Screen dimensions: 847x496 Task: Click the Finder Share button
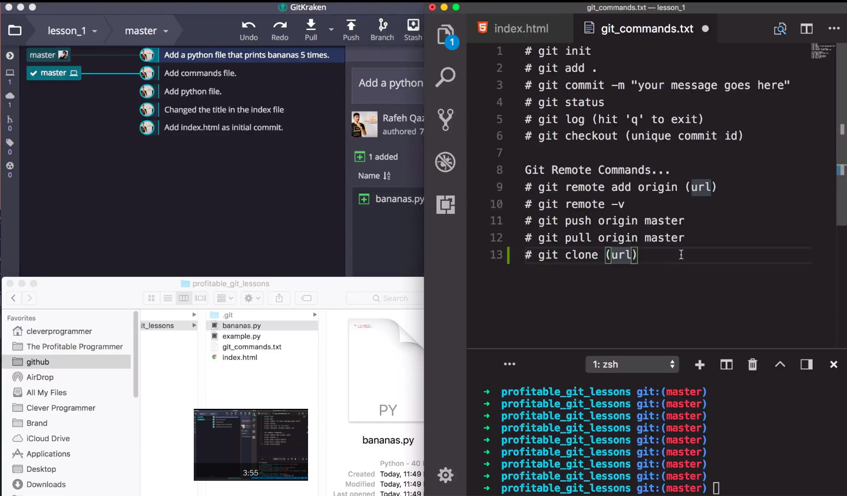(x=279, y=298)
